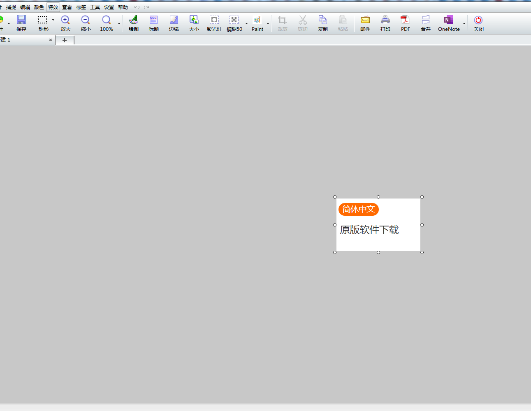Expand the dropdown arrow beside the open icon
The height and width of the screenshot is (411, 531).
9,23
